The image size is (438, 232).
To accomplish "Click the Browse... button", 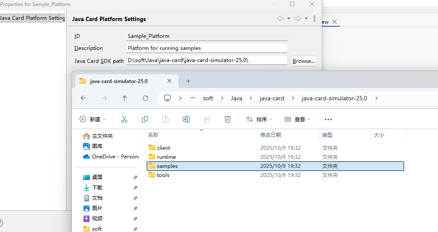I will (x=304, y=61).
